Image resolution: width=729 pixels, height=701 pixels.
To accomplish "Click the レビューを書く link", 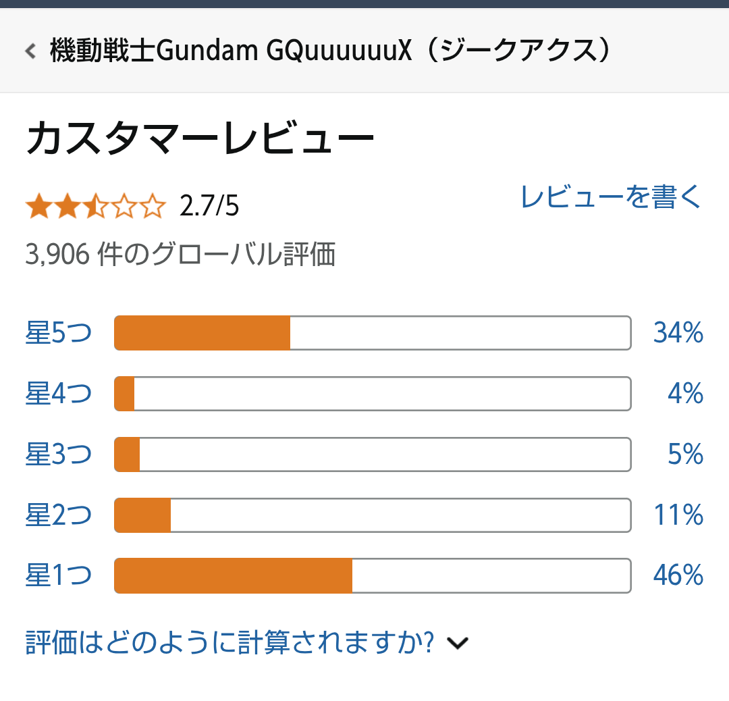I will (610, 197).
